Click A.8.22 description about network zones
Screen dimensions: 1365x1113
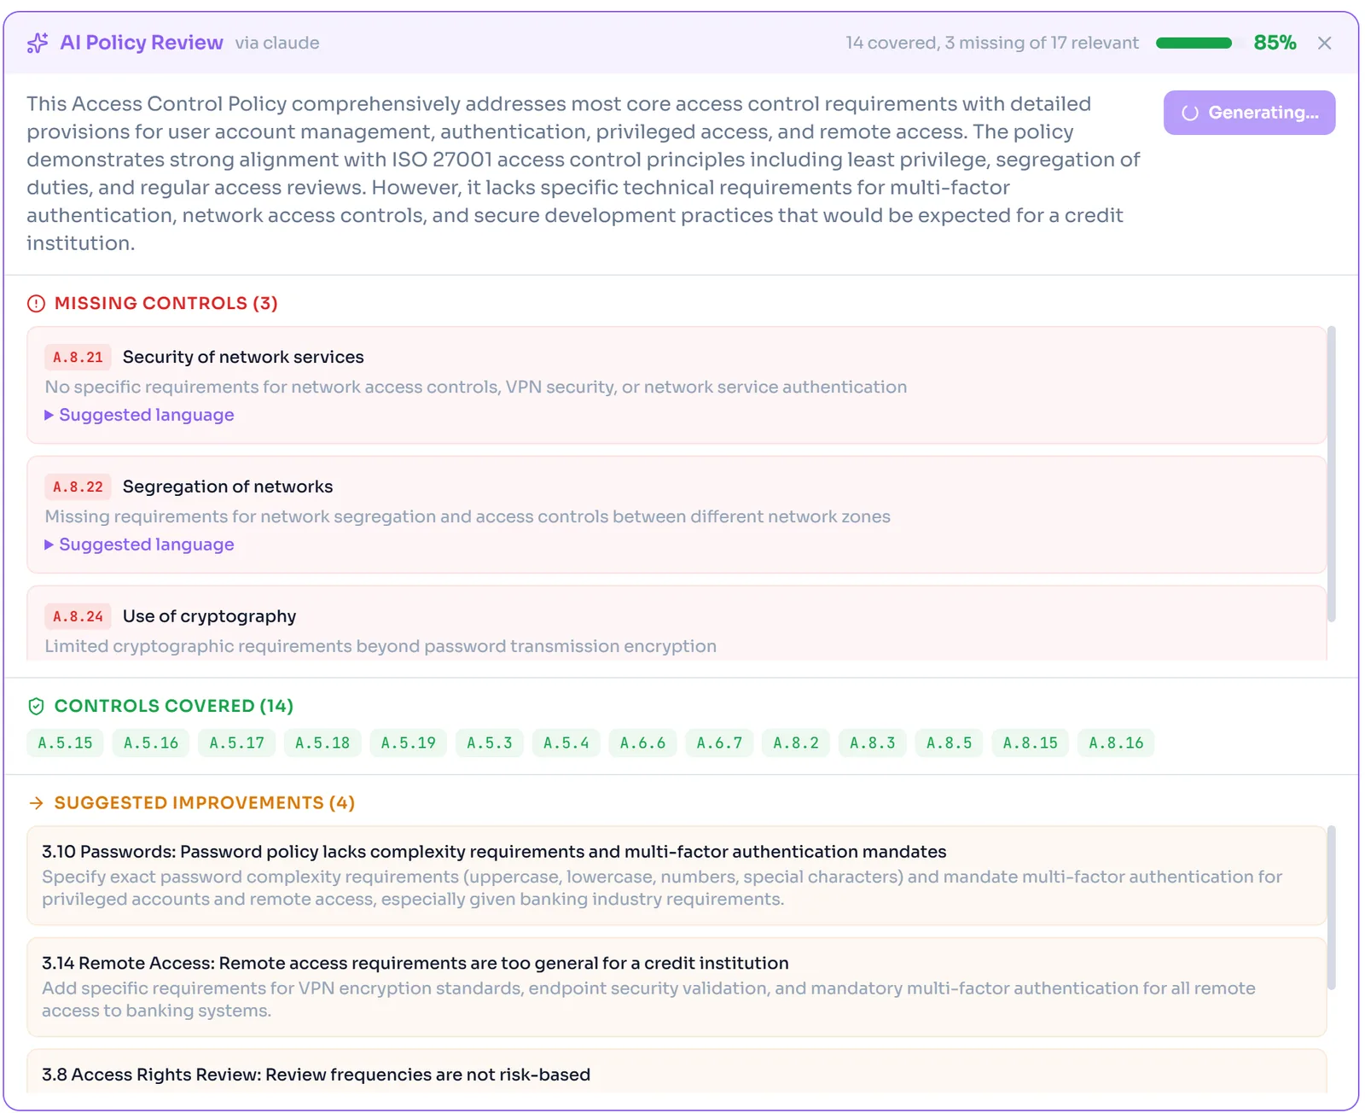click(x=468, y=516)
